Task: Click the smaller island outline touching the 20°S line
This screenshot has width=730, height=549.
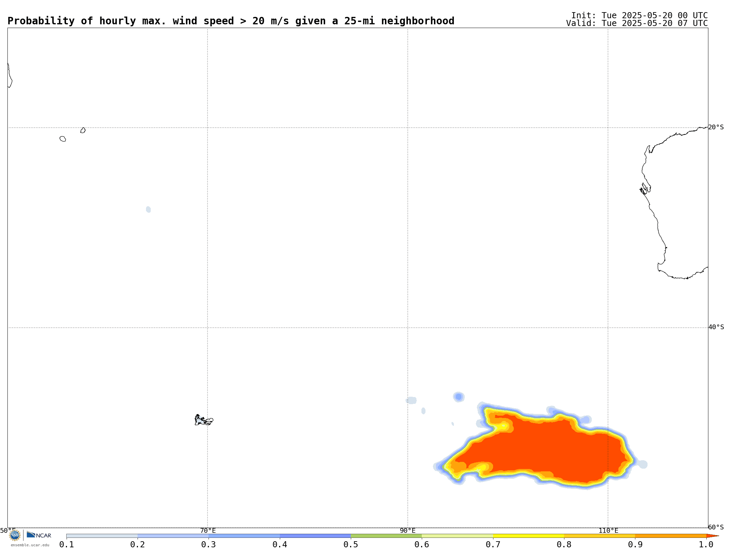Action: click(83, 130)
